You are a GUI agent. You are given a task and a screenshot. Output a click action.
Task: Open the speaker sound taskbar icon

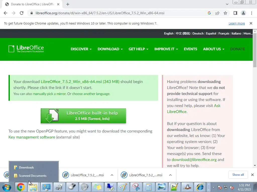pyautogui.click(x=85, y=187)
